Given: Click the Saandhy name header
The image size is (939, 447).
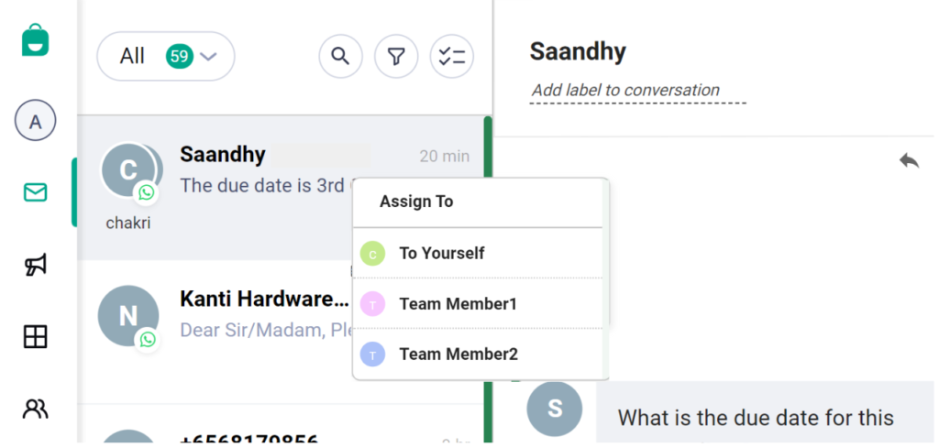Looking at the screenshot, I should (x=578, y=51).
